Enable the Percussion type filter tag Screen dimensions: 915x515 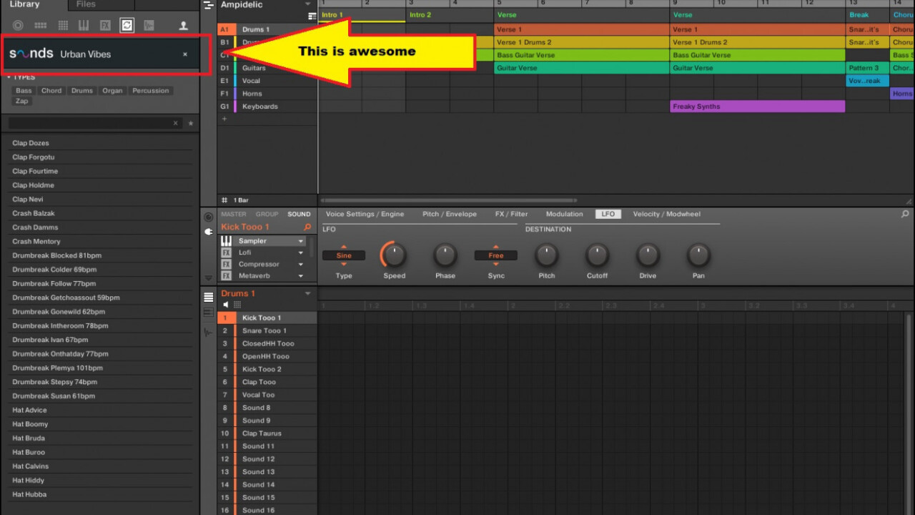[x=150, y=91]
